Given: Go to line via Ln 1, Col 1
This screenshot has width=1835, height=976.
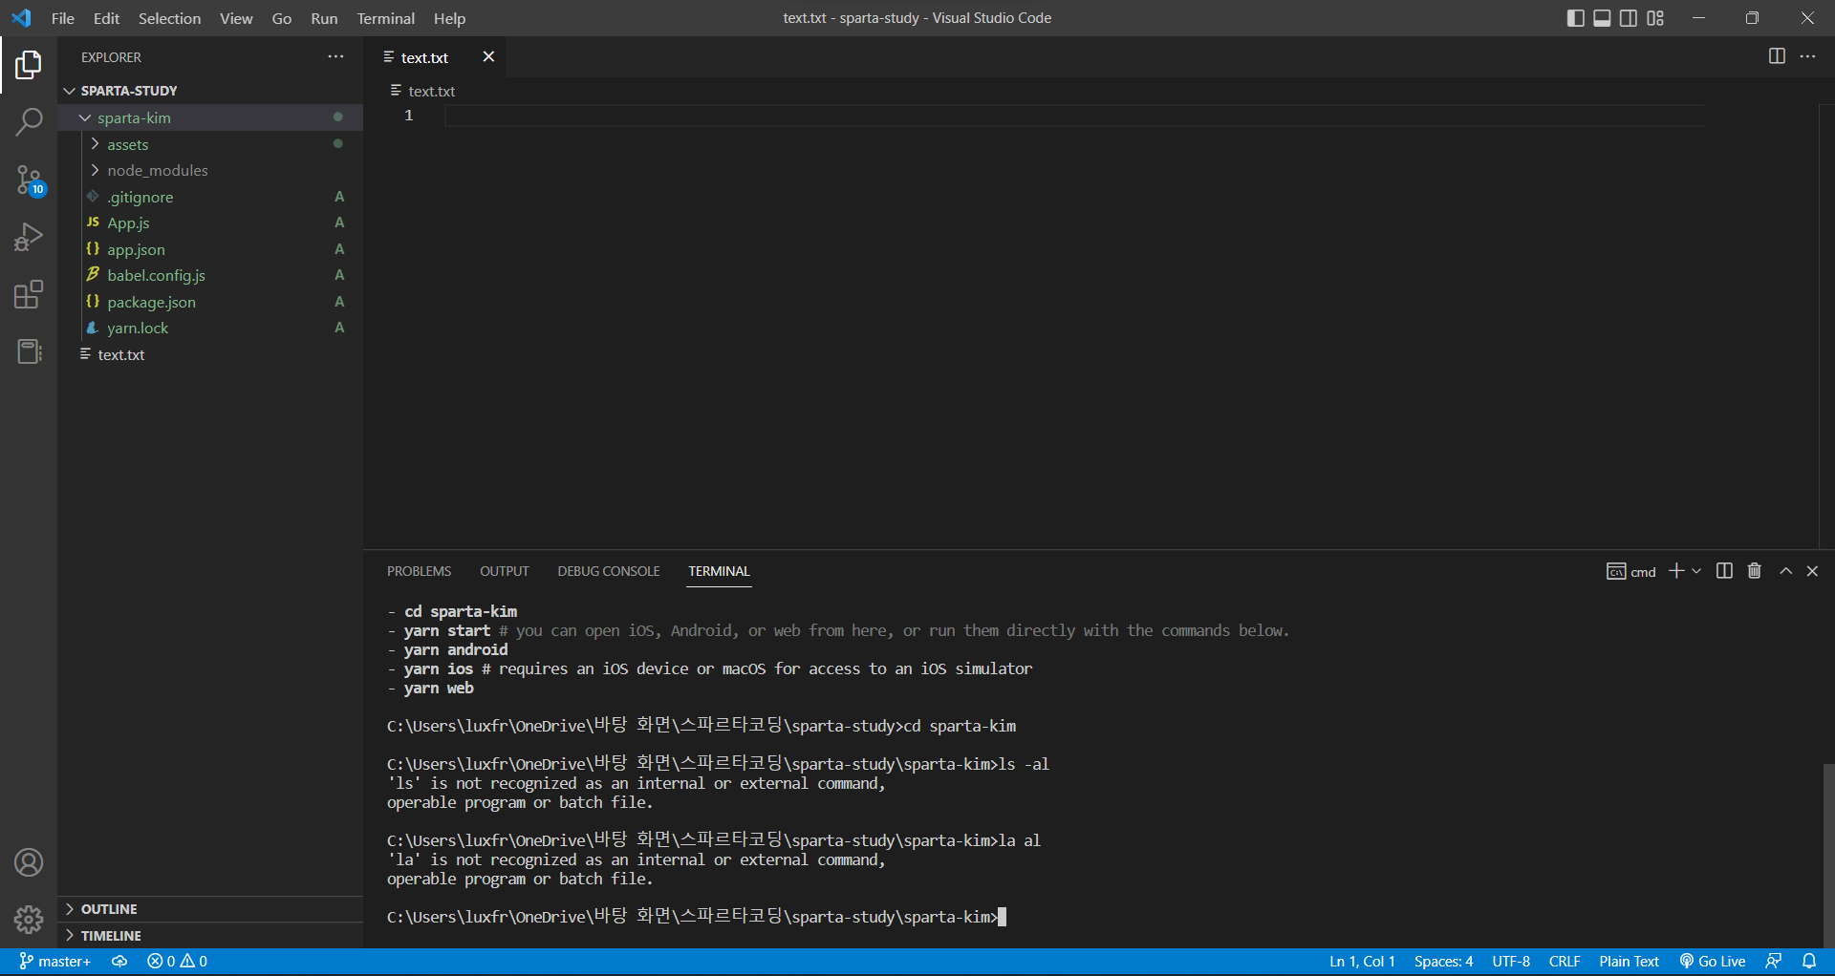Looking at the screenshot, I should click(1362, 962).
